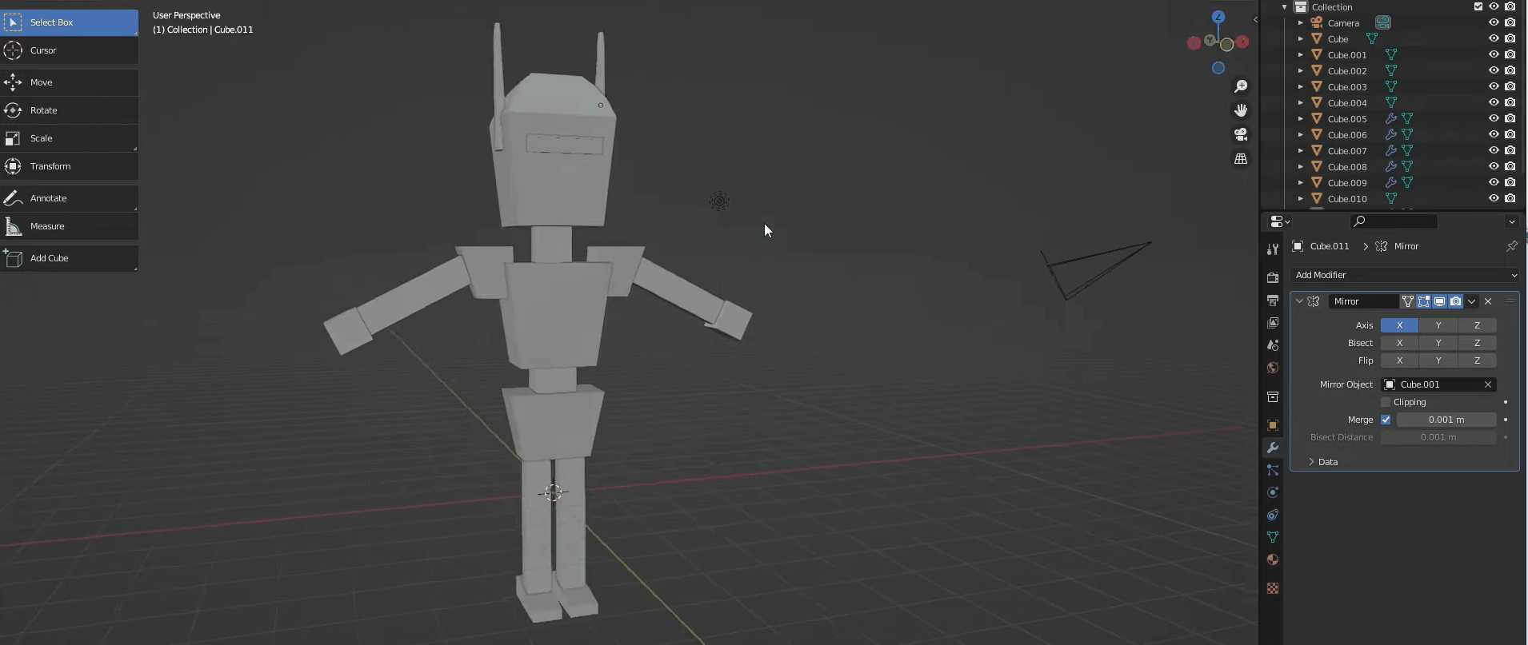This screenshot has height=645, width=1528.
Task: Open the Particles properties tab
Action: [1273, 470]
